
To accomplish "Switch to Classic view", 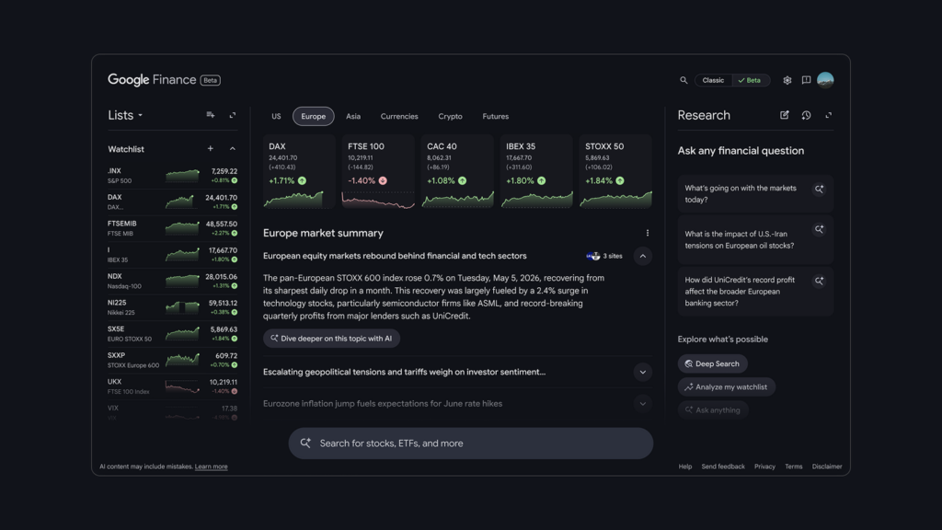I will pos(713,80).
